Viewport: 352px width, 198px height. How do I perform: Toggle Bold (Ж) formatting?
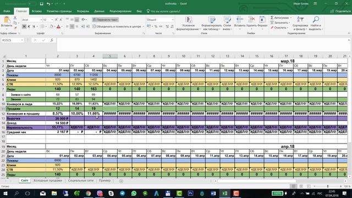[x=24, y=26]
